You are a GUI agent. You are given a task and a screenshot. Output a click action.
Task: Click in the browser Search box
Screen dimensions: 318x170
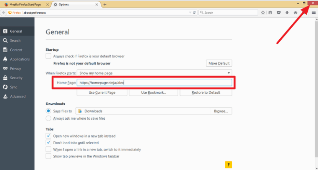pyautogui.click(x=228, y=13)
